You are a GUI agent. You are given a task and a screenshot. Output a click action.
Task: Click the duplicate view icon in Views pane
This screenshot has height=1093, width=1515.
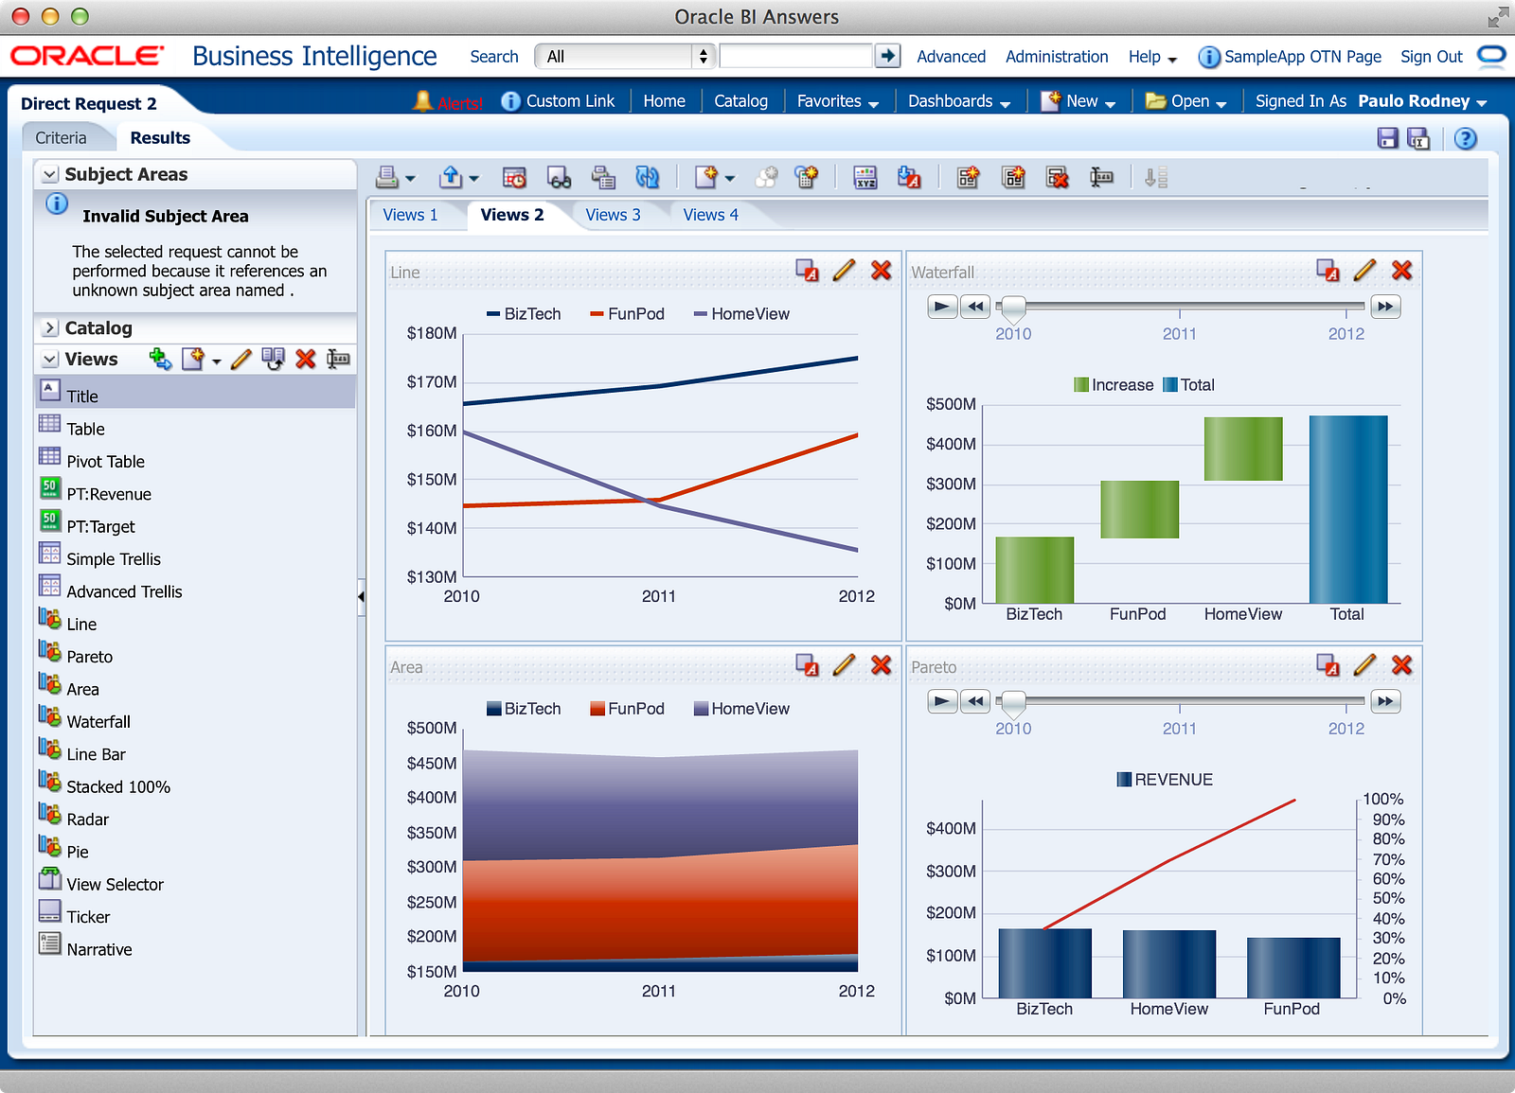click(273, 359)
